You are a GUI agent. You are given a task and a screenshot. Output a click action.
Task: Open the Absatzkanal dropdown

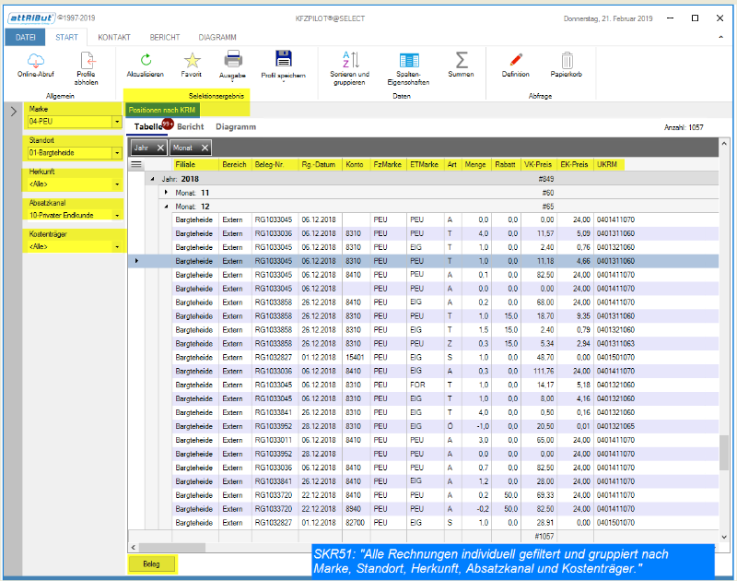(x=117, y=215)
